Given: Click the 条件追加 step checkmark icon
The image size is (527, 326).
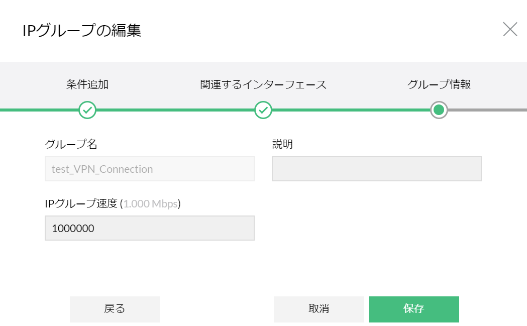Looking at the screenshot, I should 87,110.
